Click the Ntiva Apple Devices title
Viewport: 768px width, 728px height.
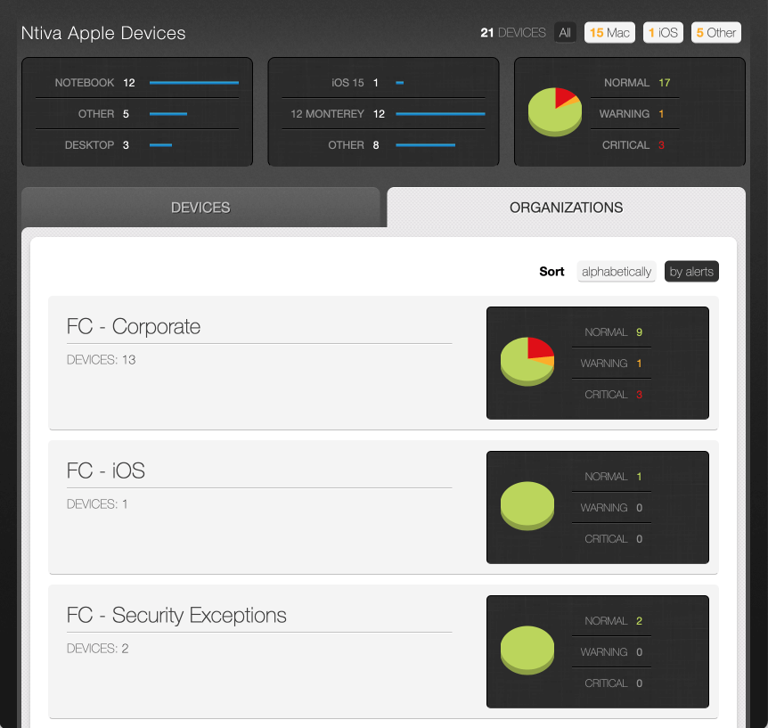tap(103, 33)
